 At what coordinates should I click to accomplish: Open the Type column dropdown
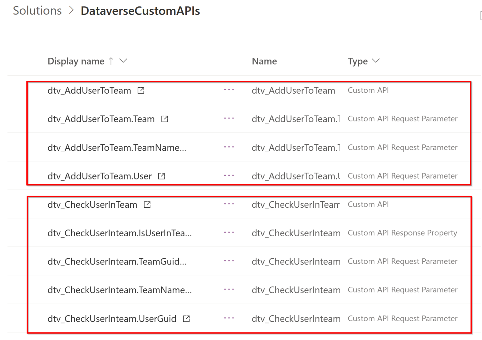click(x=376, y=61)
